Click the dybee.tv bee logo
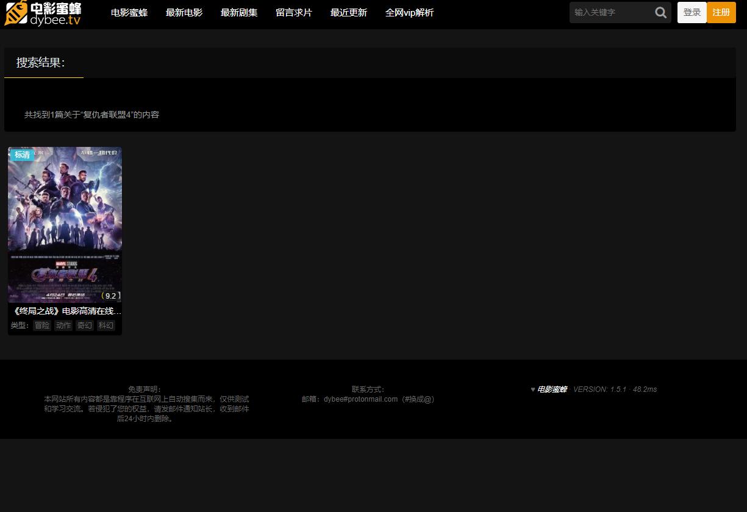747x512 pixels. (x=43, y=13)
